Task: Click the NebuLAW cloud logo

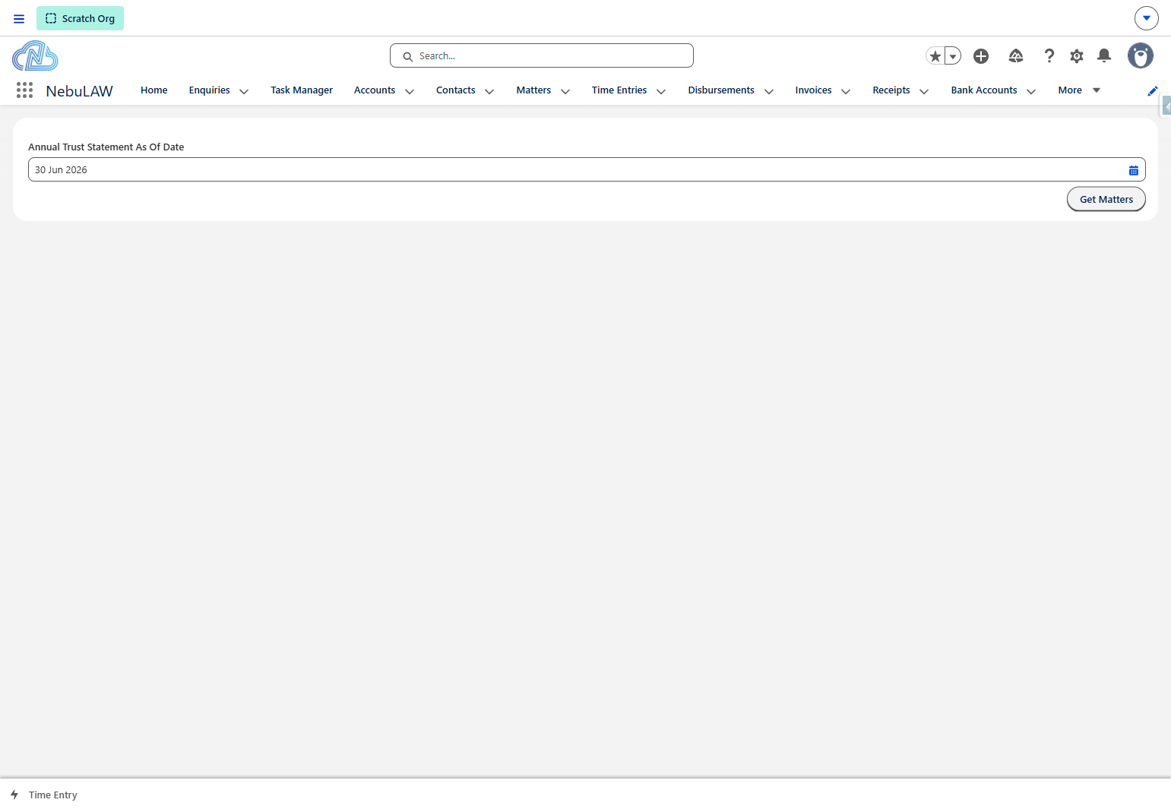Action: (x=35, y=56)
